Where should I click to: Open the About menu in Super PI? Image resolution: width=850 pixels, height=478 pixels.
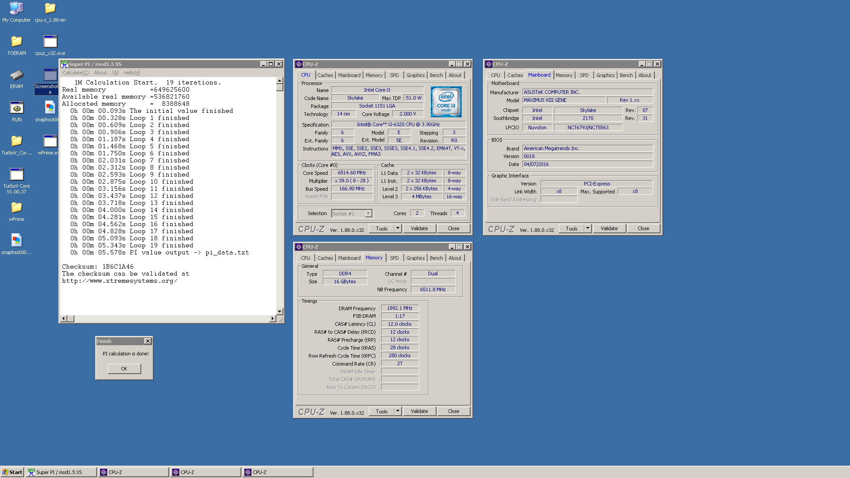[106, 73]
